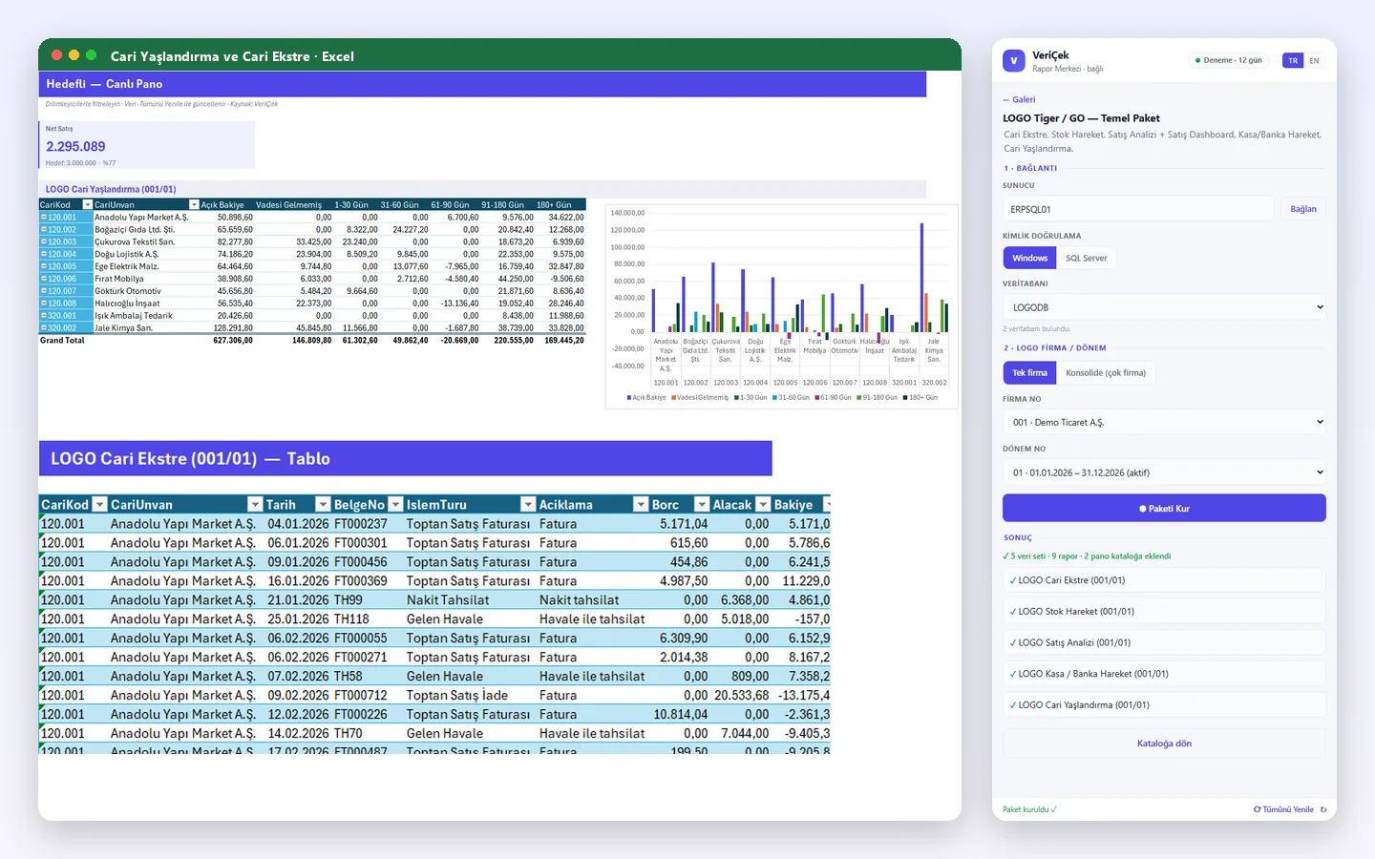Open the IslemTuru column filter dropdown
The width and height of the screenshot is (1375, 859).
click(x=528, y=505)
